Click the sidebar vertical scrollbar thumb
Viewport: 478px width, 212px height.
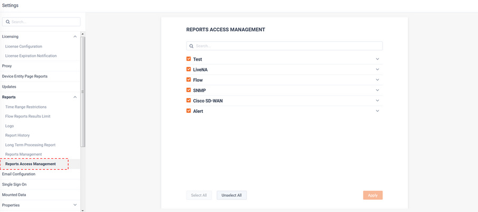click(x=83, y=91)
